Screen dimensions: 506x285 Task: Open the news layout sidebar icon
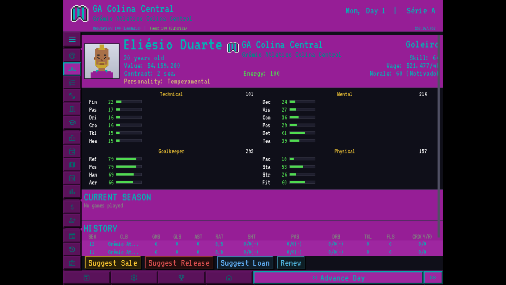(72, 236)
